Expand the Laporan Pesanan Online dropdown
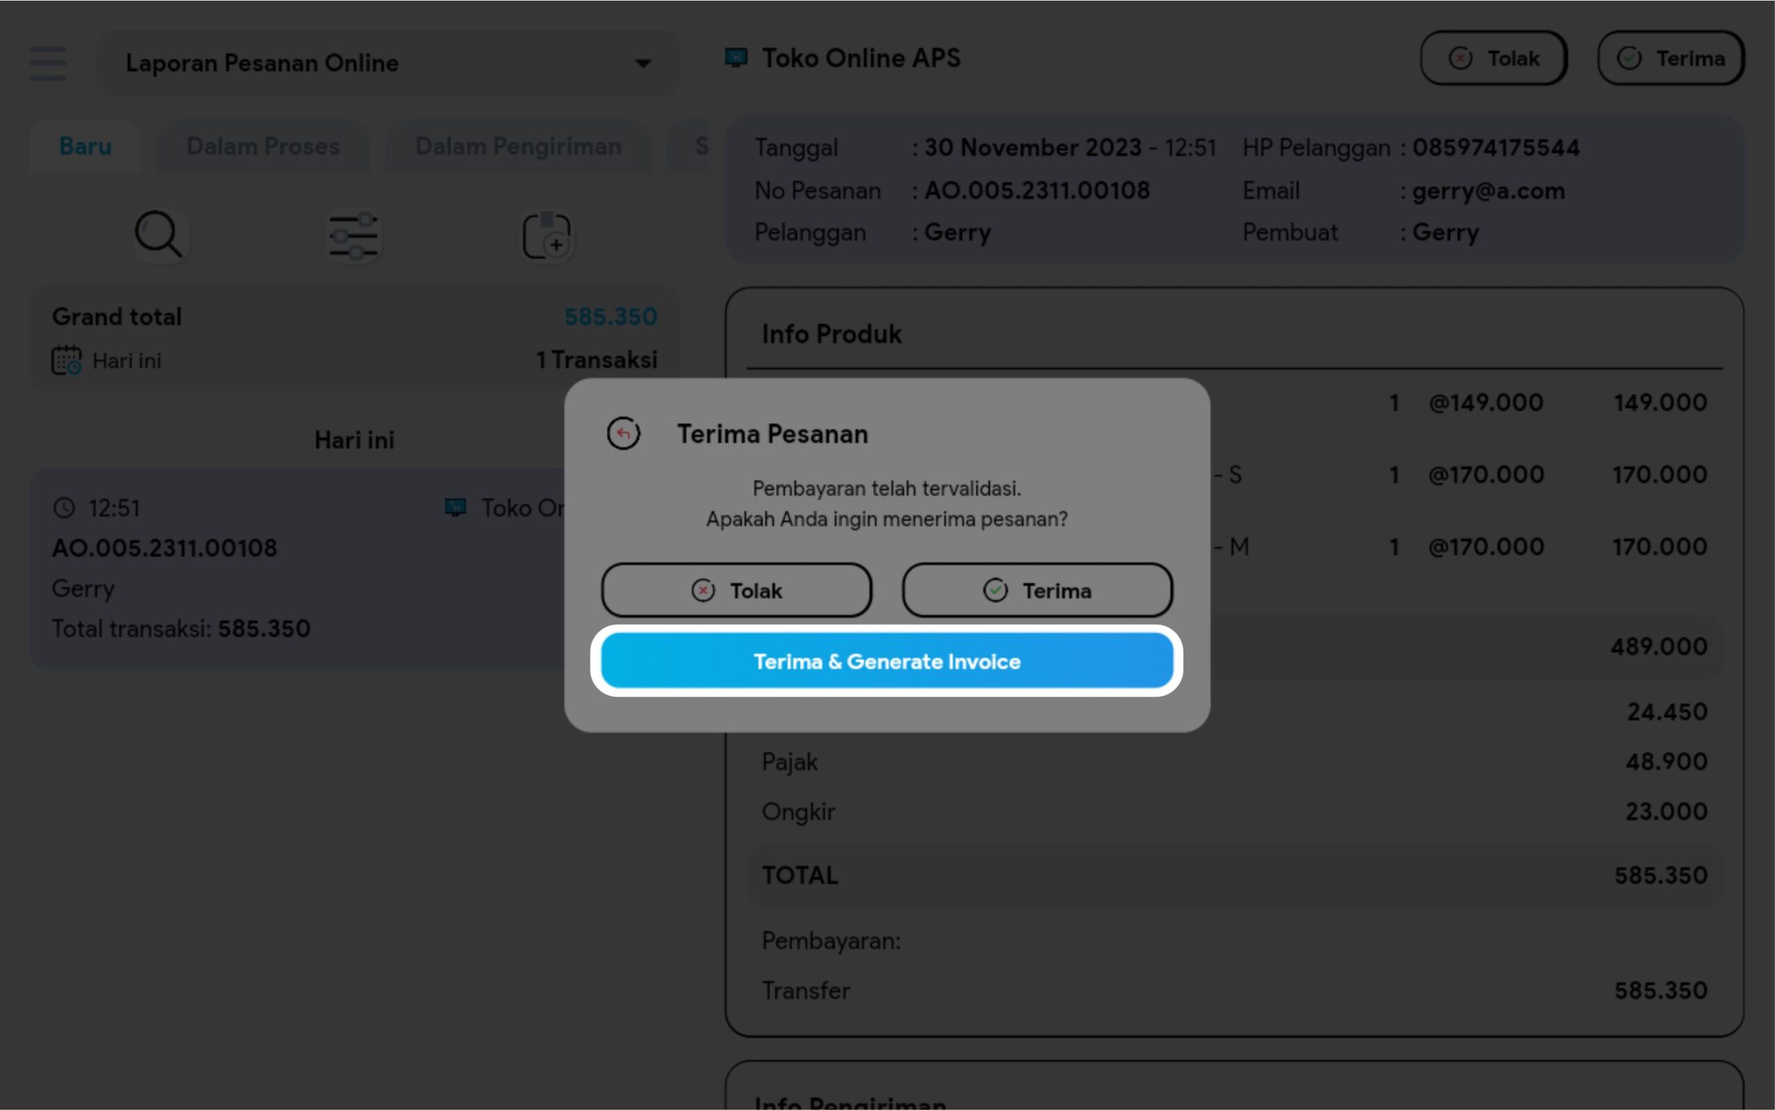This screenshot has height=1110, width=1775. point(642,64)
